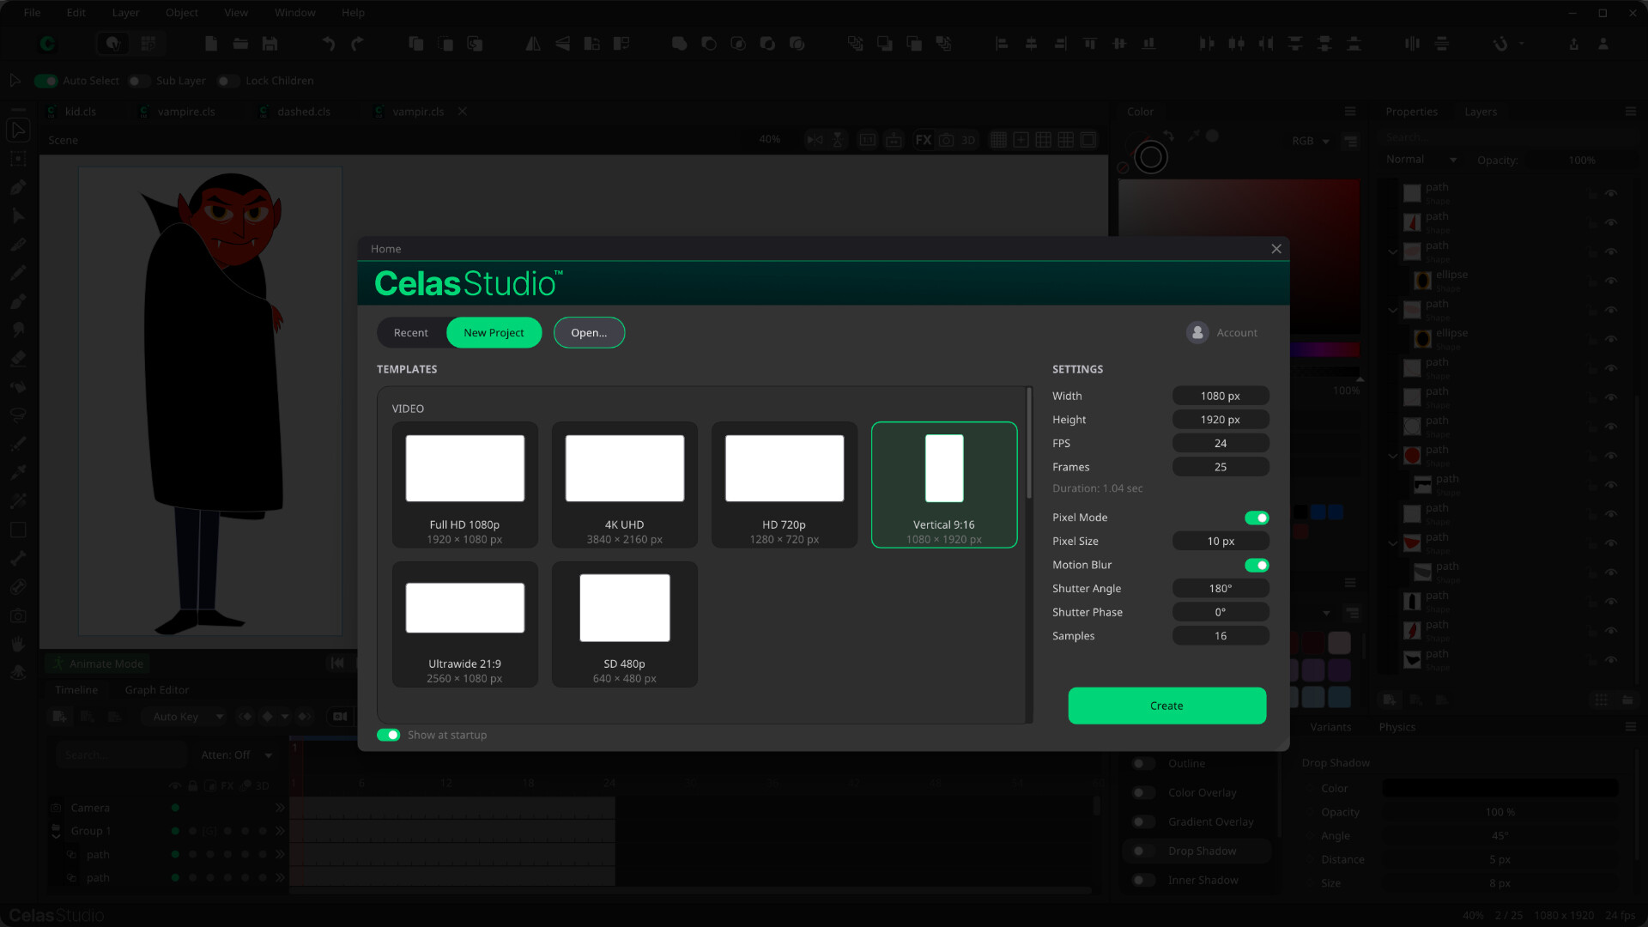Enable the Color Overlay effect toggle

pyautogui.click(x=1142, y=793)
